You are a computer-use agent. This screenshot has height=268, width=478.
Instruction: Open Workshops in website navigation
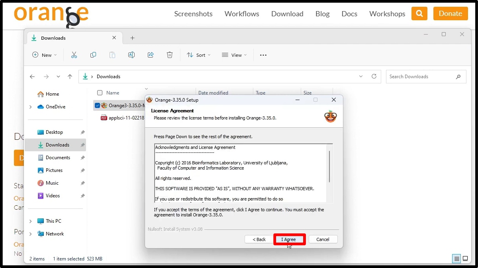387,13
